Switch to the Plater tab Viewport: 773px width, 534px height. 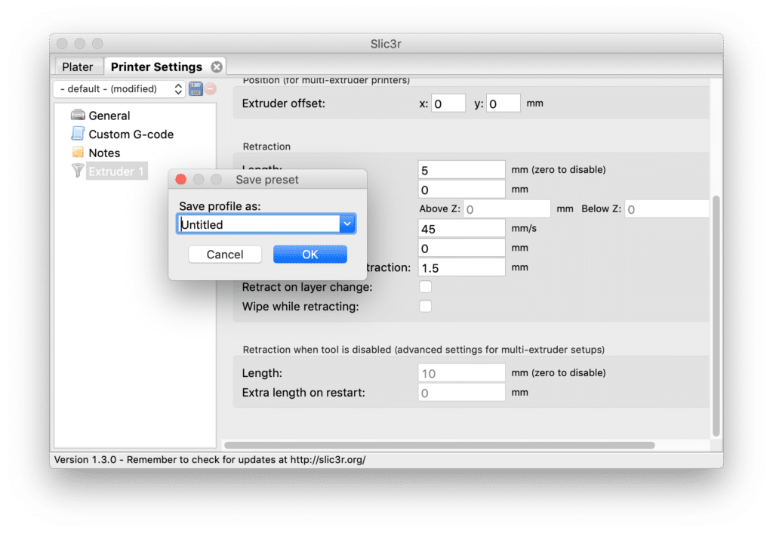(78, 66)
